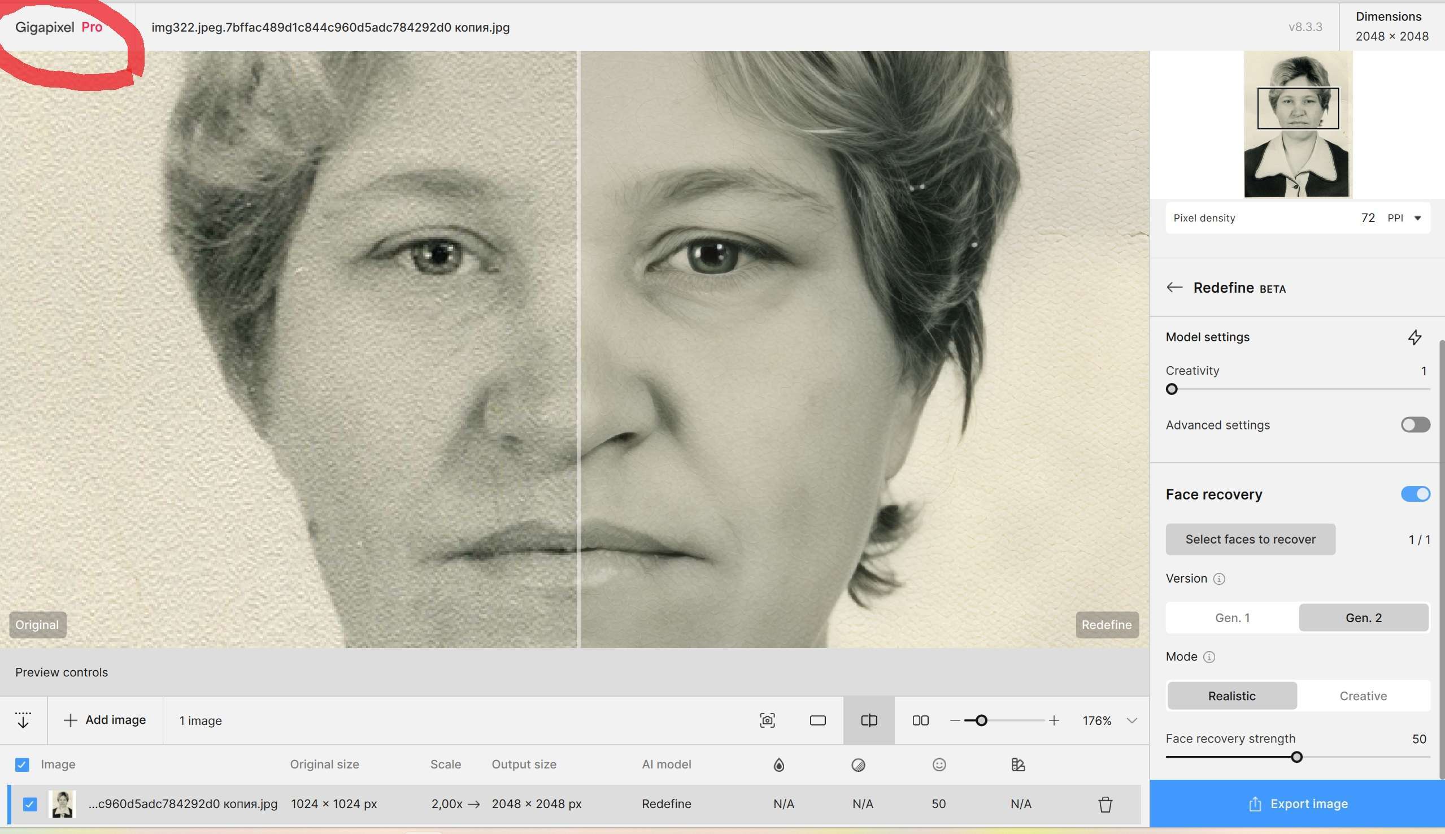Click the Export image button
Screen dimensions: 1445x834
click(1298, 804)
